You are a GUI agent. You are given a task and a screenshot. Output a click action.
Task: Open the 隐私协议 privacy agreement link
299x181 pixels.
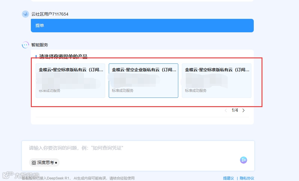(x=247, y=178)
